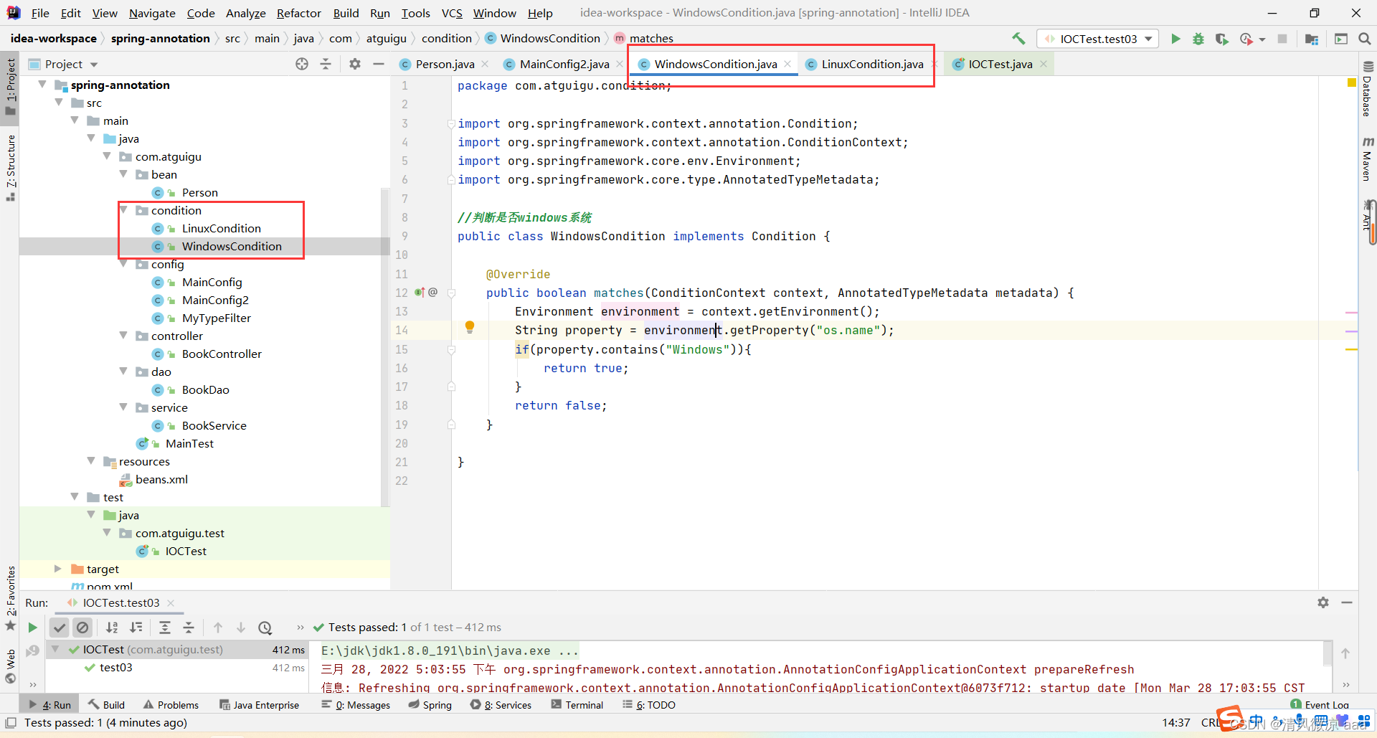Open the Navigate menu
This screenshot has height=738, width=1377.
[152, 13]
